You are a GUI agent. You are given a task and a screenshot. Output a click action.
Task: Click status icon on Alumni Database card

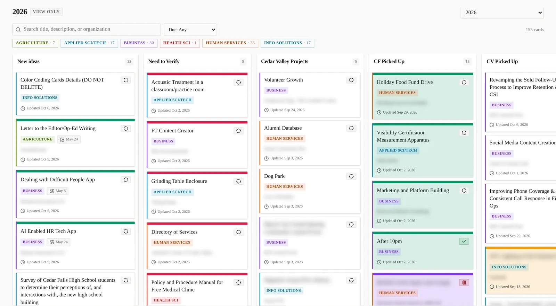coord(351,128)
